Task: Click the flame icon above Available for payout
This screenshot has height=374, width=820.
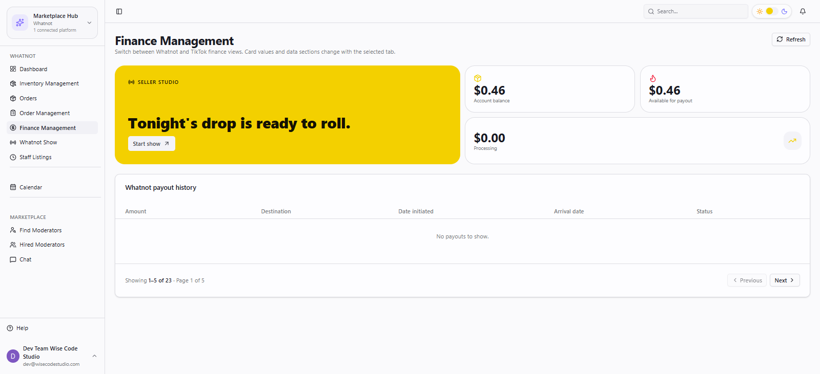Action: pyautogui.click(x=652, y=78)
